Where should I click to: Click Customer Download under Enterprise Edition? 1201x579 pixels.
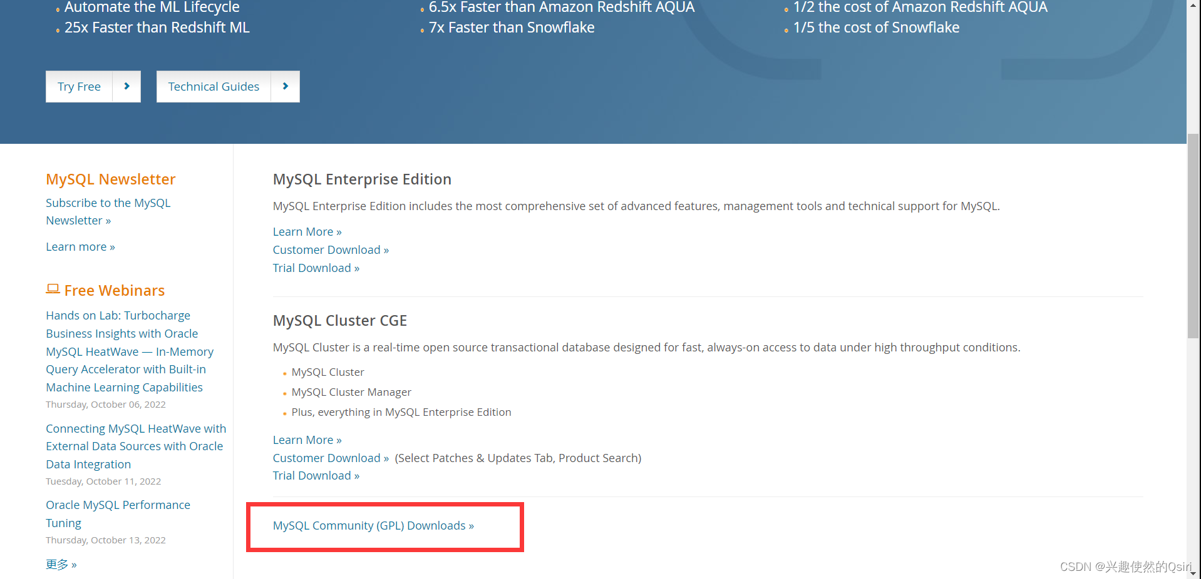331,249
